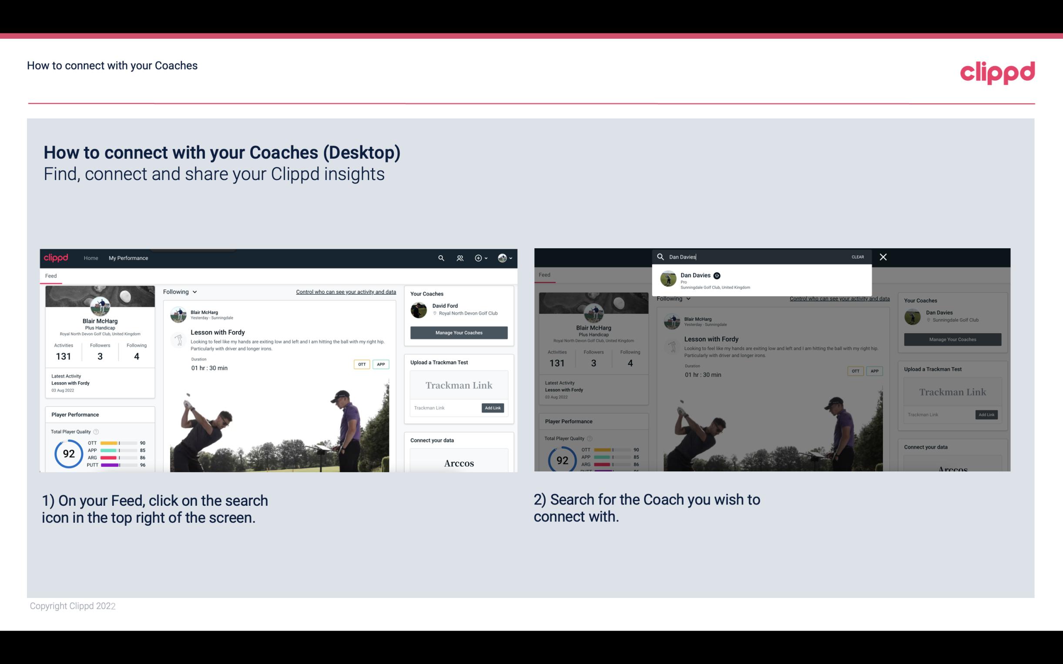
Task: Expand My Performance navigation dropdown
Action: tap(128, 258)
